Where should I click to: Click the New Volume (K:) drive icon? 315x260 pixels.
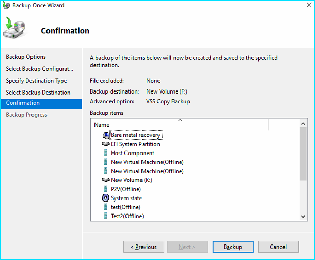click(106, 180)
